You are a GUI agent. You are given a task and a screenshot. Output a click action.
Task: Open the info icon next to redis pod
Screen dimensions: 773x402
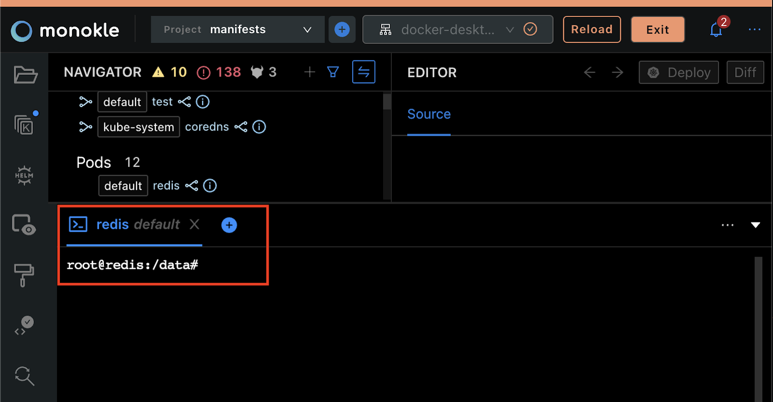(x=210, y=186)
